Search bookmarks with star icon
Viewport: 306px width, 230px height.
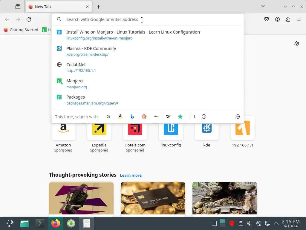[180, 116]
